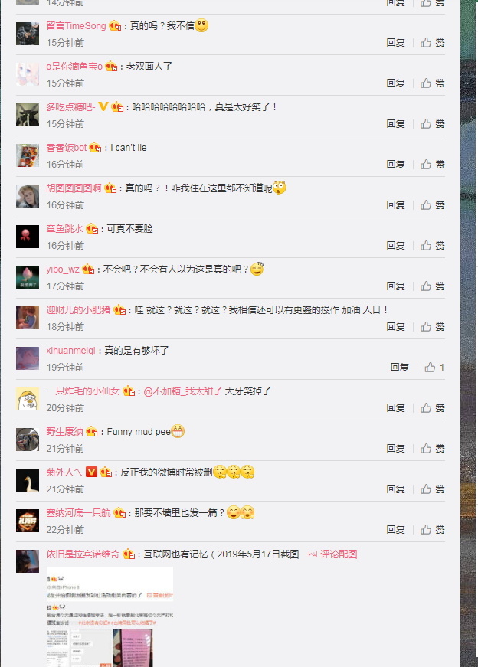Open 迎财儿的小肥猪 user profile link

tap(78, 309)
